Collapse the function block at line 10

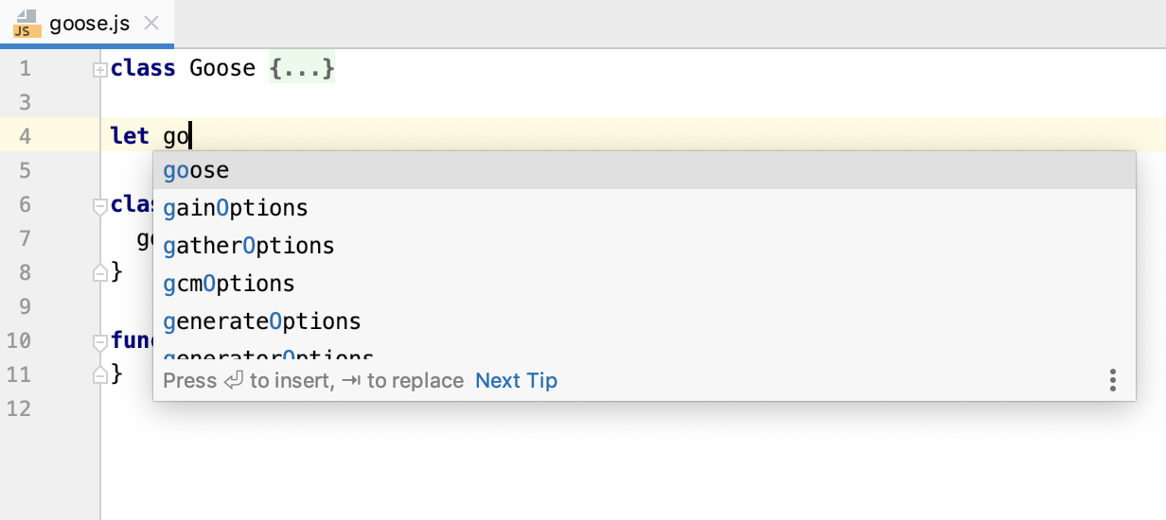(99, 341)
